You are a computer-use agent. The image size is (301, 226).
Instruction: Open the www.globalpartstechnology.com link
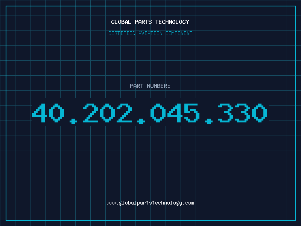click(x=150, y=203)
